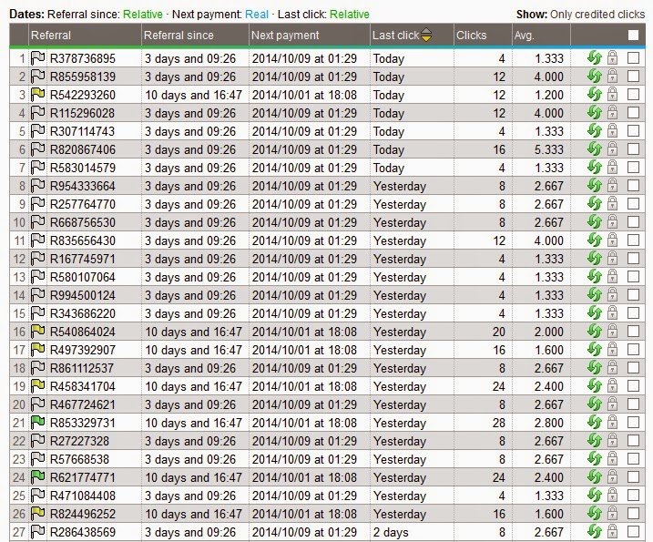Click the padlock icon for R57668538
Screen dimensions: 653x542
pyautogui.click(x=612, y=459)
